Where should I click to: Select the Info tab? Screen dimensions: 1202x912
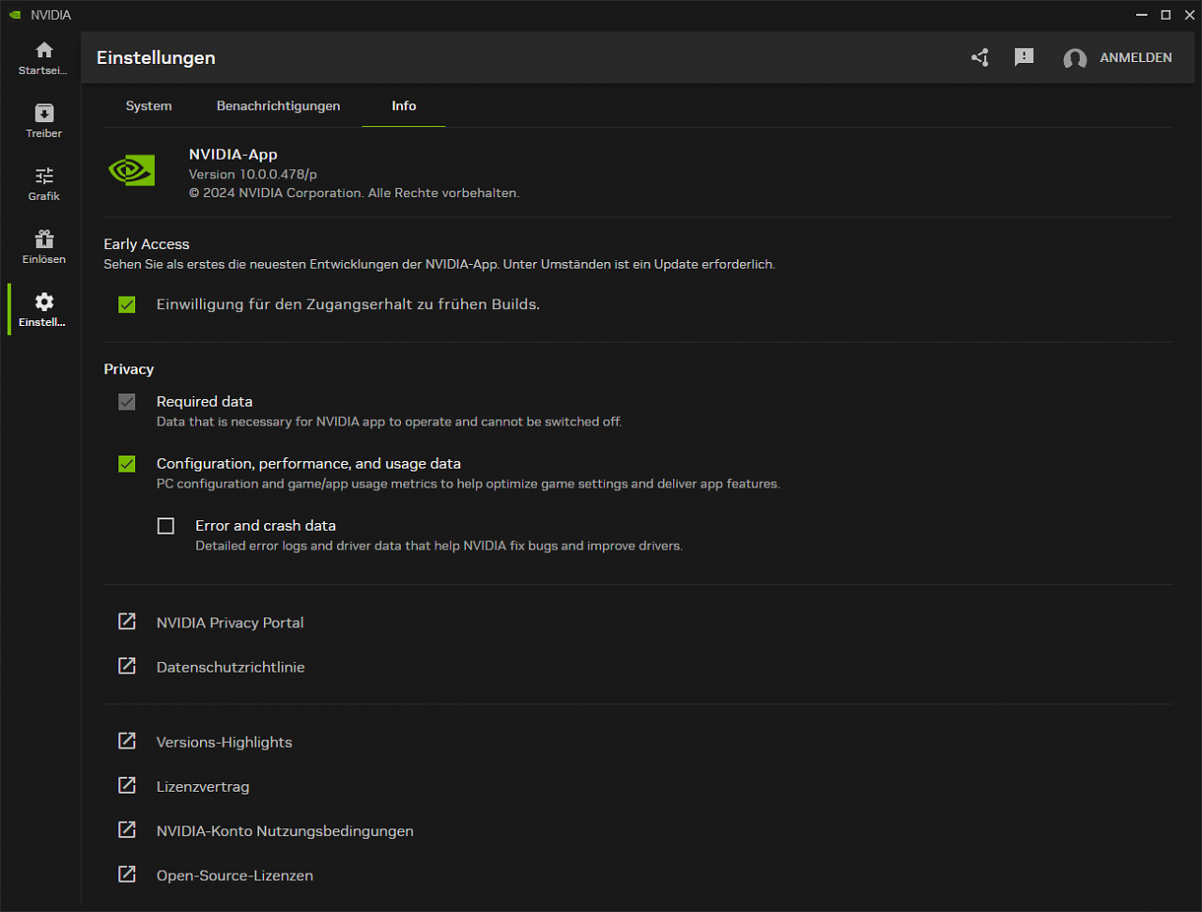(x=404, y=106)
